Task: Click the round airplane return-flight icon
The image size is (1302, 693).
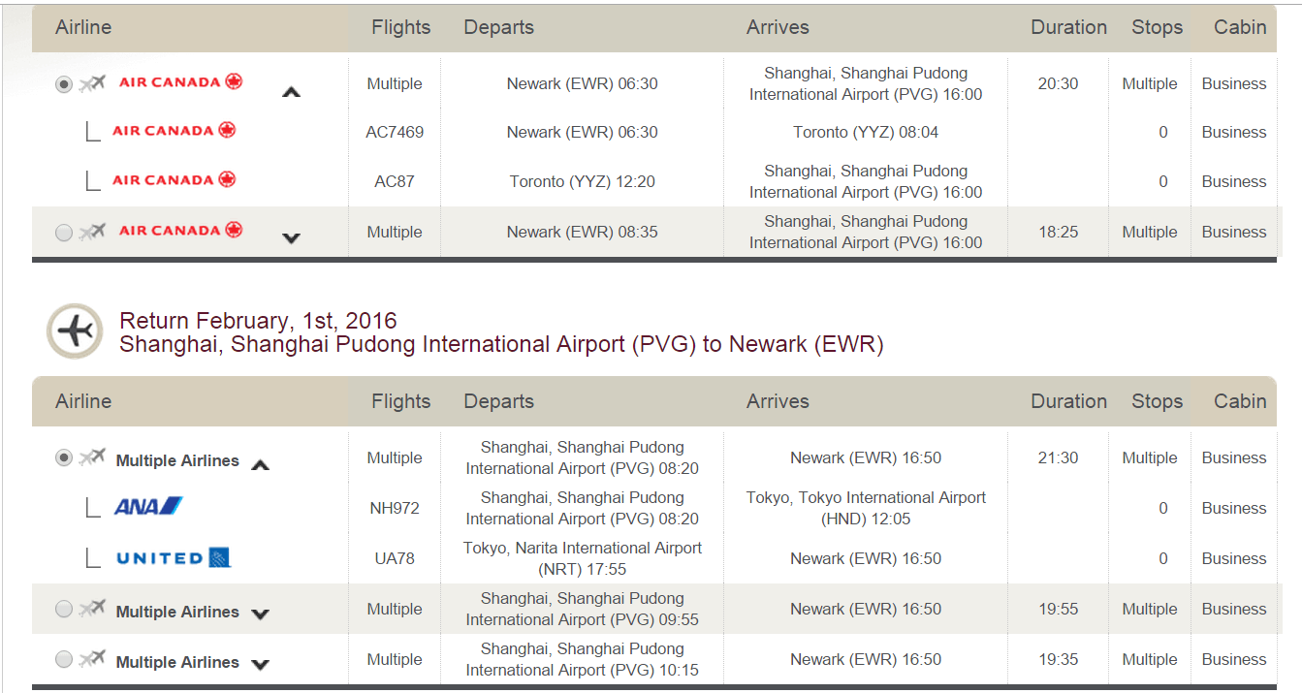Action: point(75,331)
